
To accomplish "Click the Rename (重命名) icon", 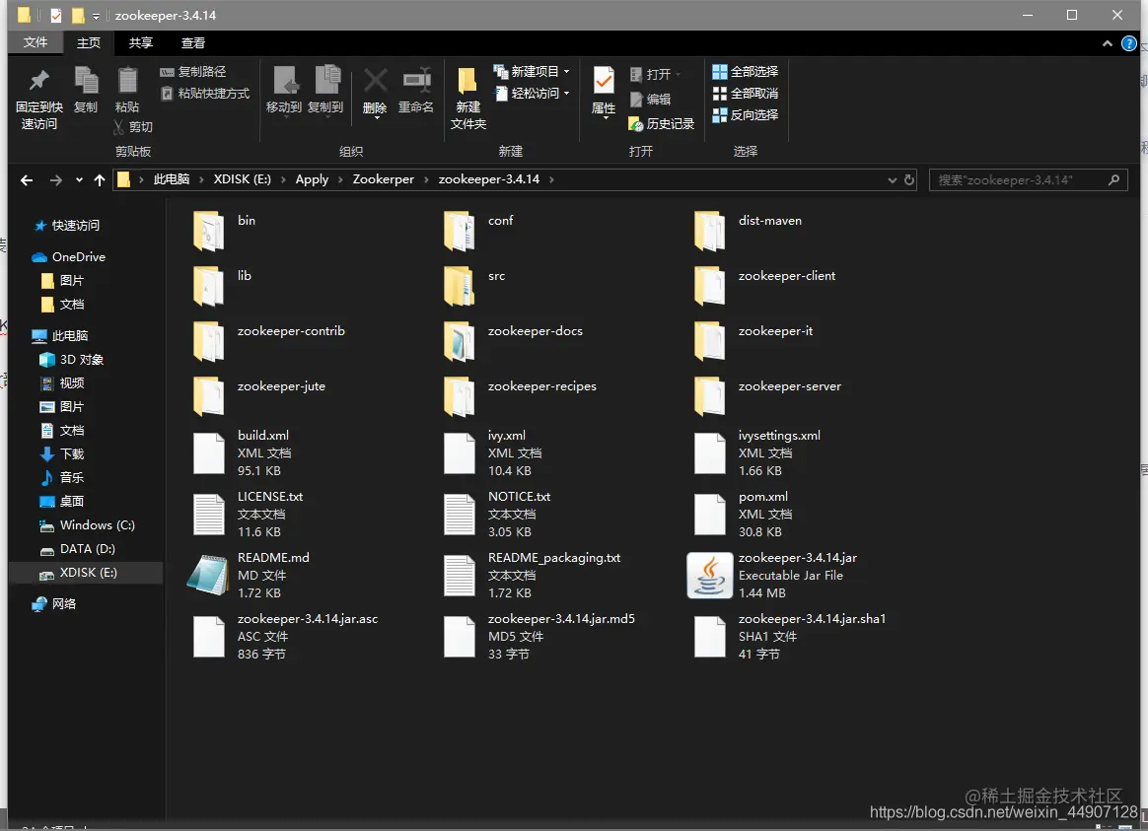I will 416,81.
